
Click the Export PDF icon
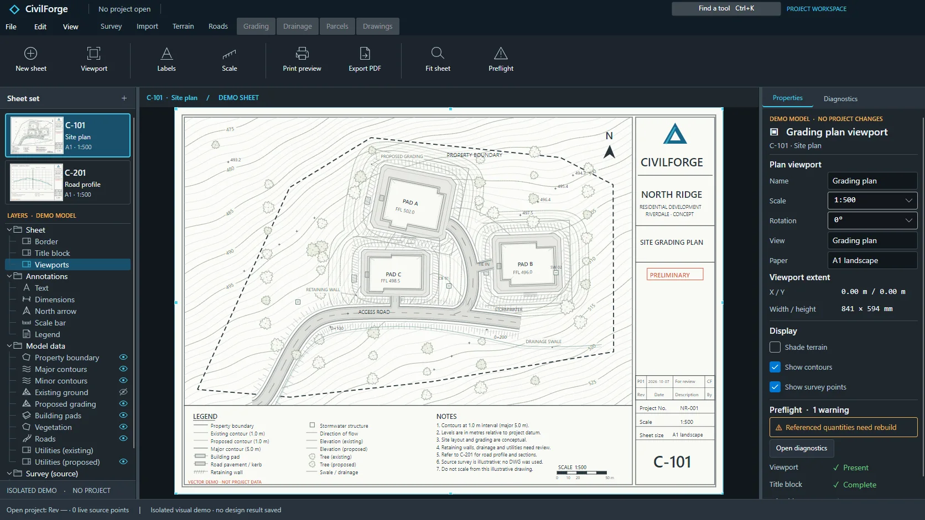tap(365, 53)
